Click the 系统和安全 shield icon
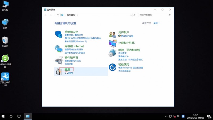The height and width of the screenshot is (120, 213). (x=59, y=34)
